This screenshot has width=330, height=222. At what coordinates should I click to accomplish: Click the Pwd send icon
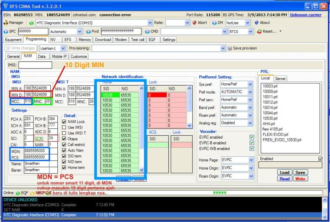[x=88, y=32]
